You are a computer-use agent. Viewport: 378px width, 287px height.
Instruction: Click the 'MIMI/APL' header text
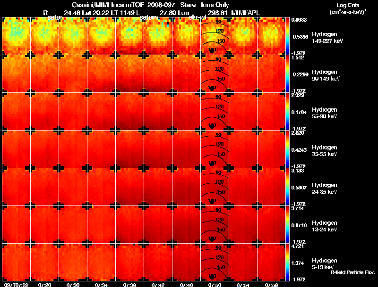pos(245,13)
